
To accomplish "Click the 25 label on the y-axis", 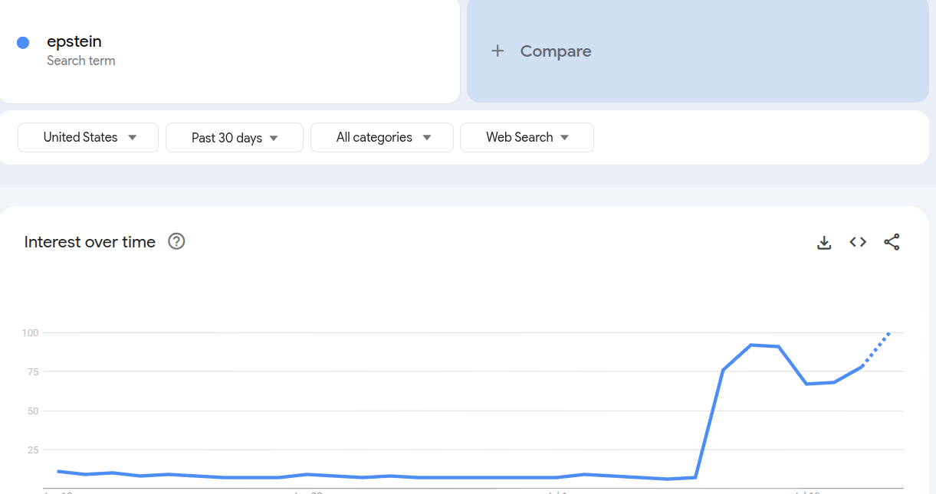I will pyautogui.click(x=32, y=450).
